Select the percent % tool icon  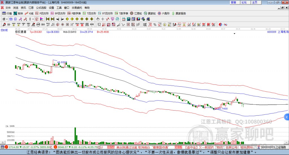[x=155, y=24]
